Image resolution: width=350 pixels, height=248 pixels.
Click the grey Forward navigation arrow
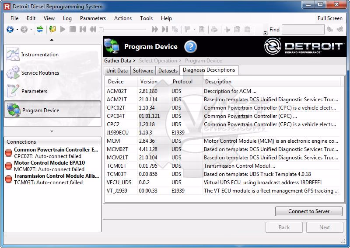coord(24,29)
